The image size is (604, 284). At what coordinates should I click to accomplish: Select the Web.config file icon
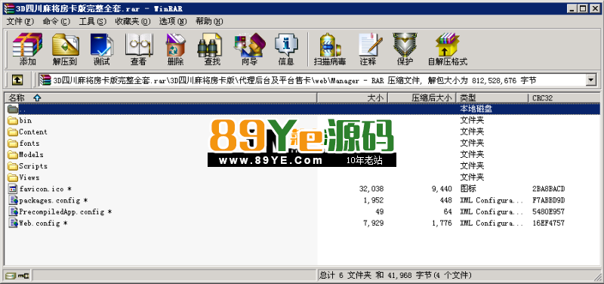point(14,223)
